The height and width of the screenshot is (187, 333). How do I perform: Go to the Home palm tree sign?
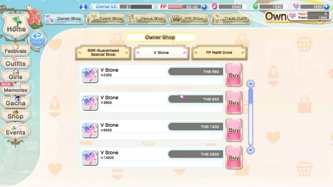tap(16, 26)
